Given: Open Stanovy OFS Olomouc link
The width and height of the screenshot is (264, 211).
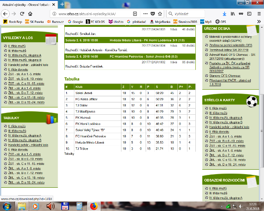Looking at the screenshot, I should (225, 76).
